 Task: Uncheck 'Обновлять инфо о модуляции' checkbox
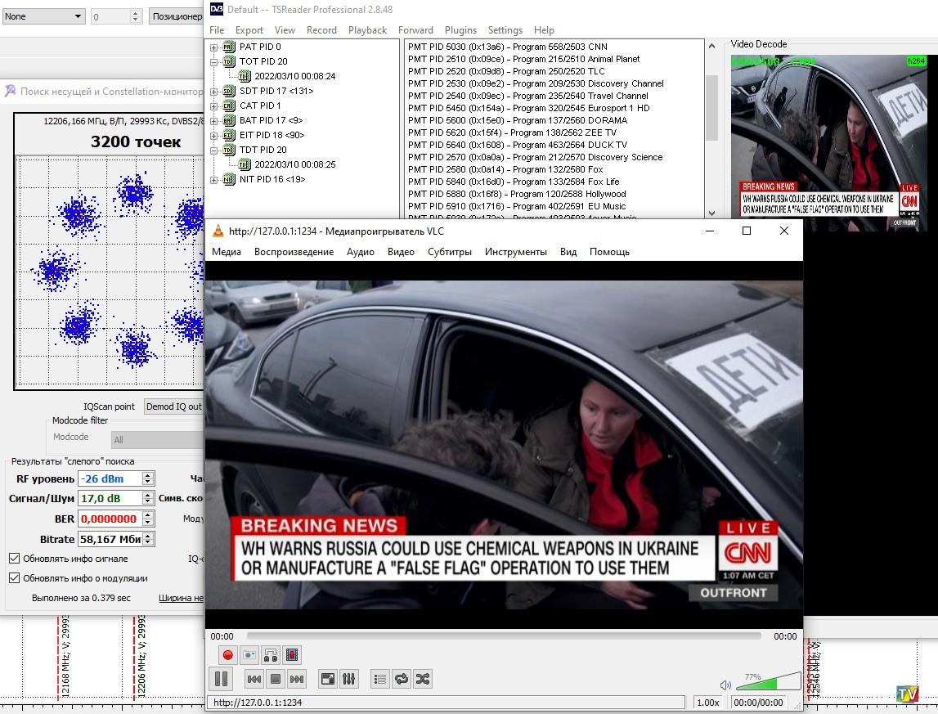coord(15,578)
